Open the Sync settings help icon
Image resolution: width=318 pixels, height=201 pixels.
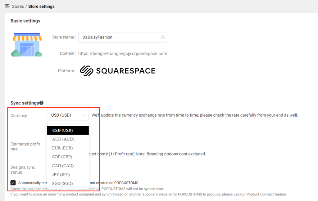(x=42, y=103)
